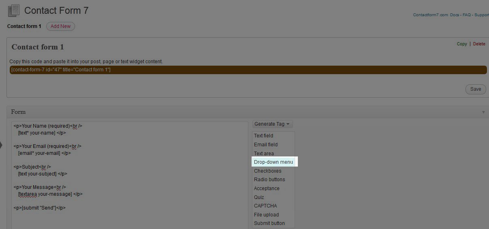
Task: Select File upload tag option
Action: (266, 215)
